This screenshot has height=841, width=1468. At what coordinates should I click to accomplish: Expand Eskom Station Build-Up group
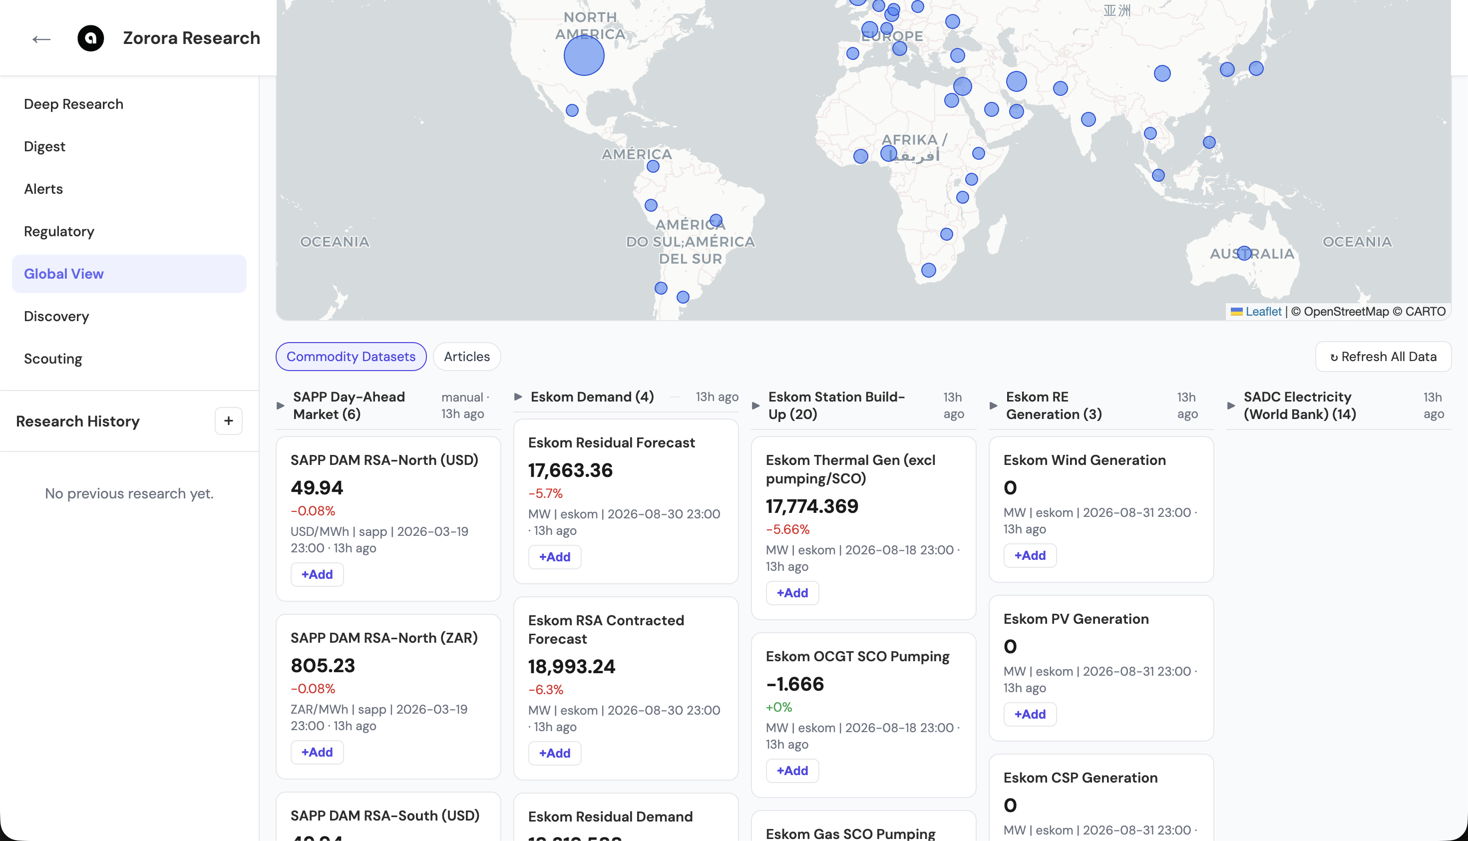coord(756,406)
